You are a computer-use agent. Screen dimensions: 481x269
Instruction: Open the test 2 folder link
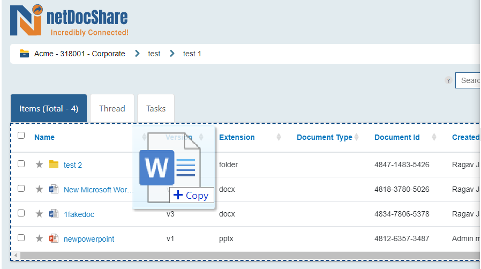pyautogui.click(x=73, y=165)
